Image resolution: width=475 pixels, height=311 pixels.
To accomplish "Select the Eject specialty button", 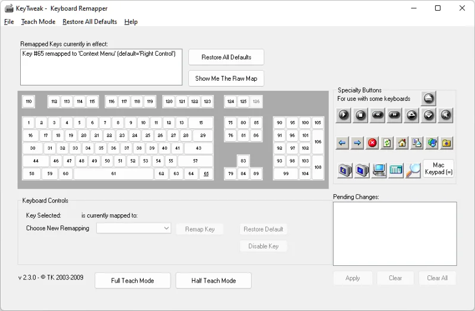I will pos(429,99).
